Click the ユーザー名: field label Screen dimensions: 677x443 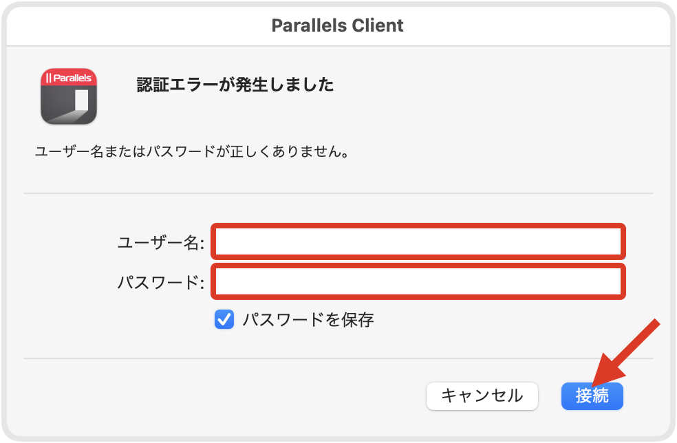tap(160, 242)
